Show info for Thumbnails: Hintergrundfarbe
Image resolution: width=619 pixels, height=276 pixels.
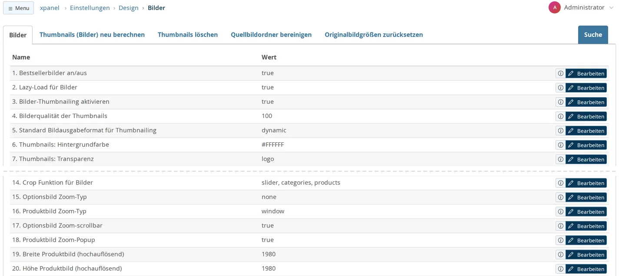(x=560, y=145)
